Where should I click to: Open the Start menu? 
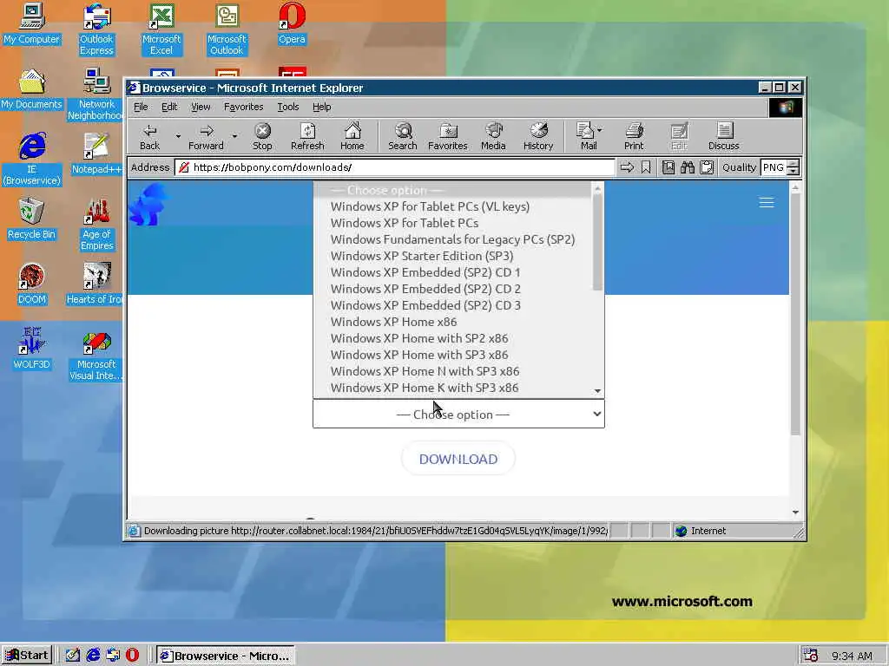27,656
